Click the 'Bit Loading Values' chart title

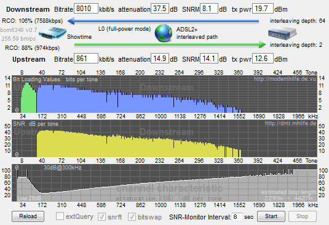36,80
